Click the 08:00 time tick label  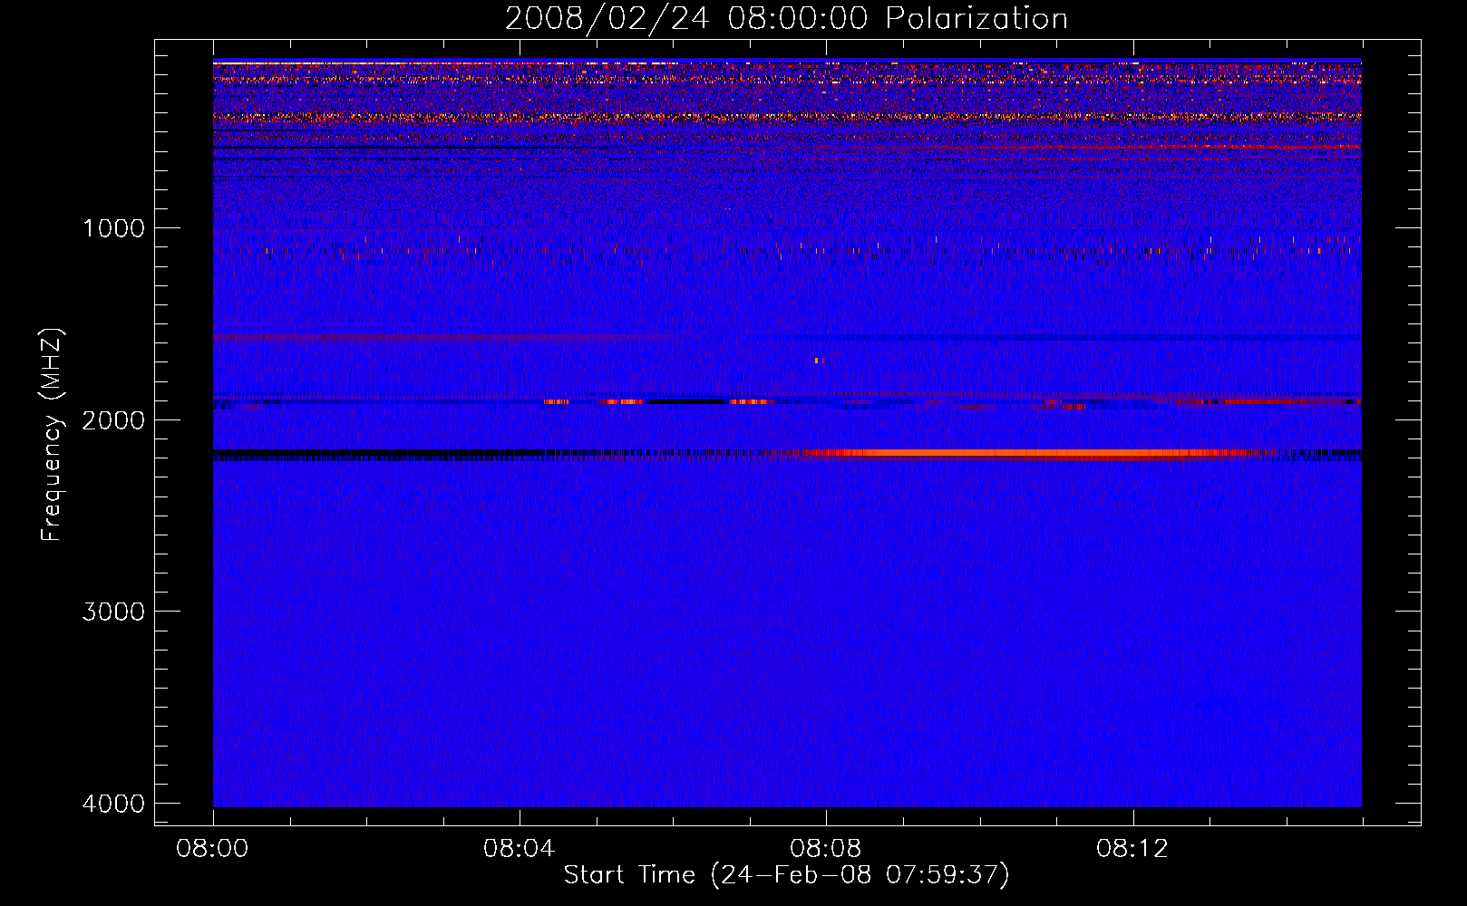(x=212, y=849)
